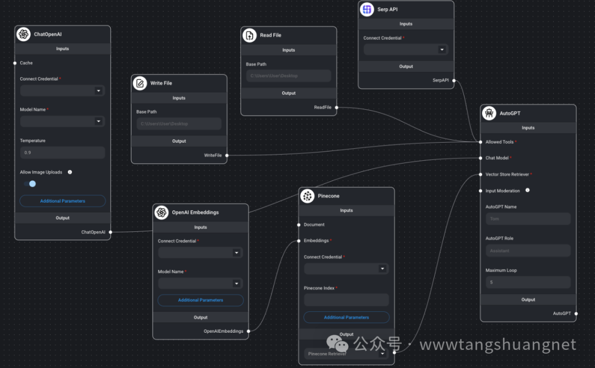Image resolution: width=595 pixels, height=368 pixels.
Task: Click the Pinecone Document input port
Action: 299,225
